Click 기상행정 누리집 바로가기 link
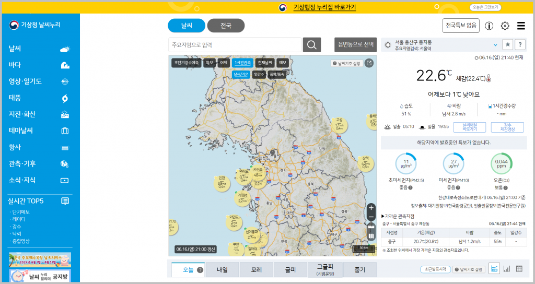 (324, 7)
